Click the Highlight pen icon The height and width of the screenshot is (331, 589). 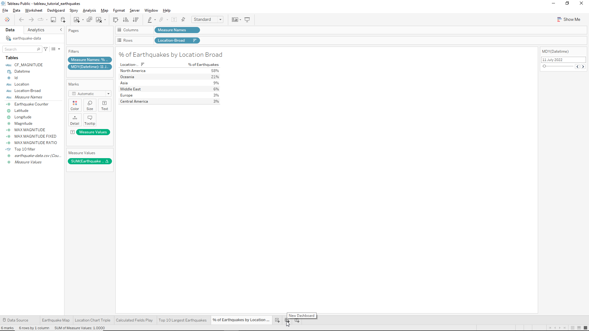pos(150,20)
